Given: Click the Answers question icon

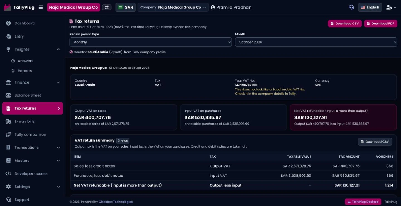Looking at the screenshot, I should coord(13,61).
